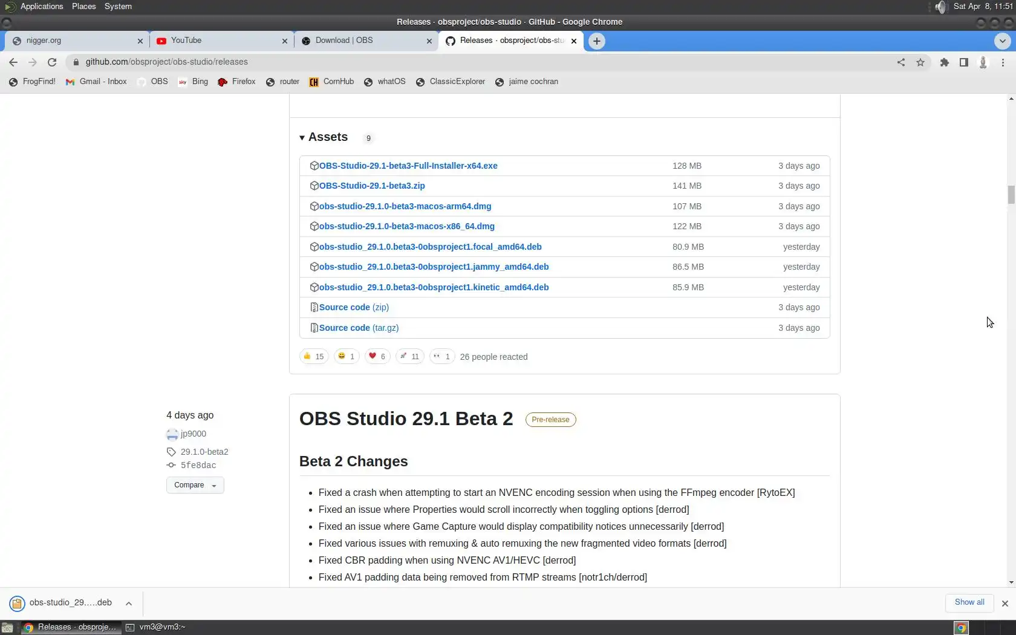Open jp9000's profile link

click(193, 434)
